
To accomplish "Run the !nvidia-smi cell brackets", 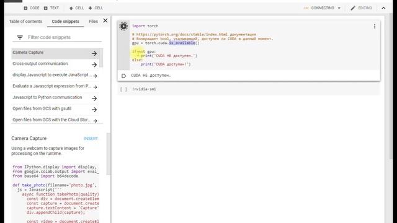I will pos(123,89).
